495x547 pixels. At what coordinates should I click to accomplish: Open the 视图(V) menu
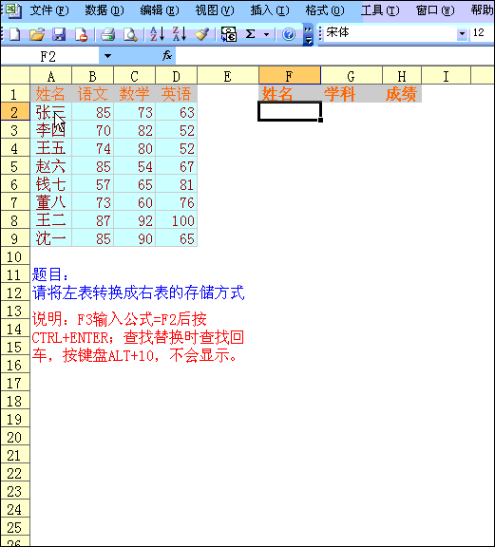click(x=215, y=10)
